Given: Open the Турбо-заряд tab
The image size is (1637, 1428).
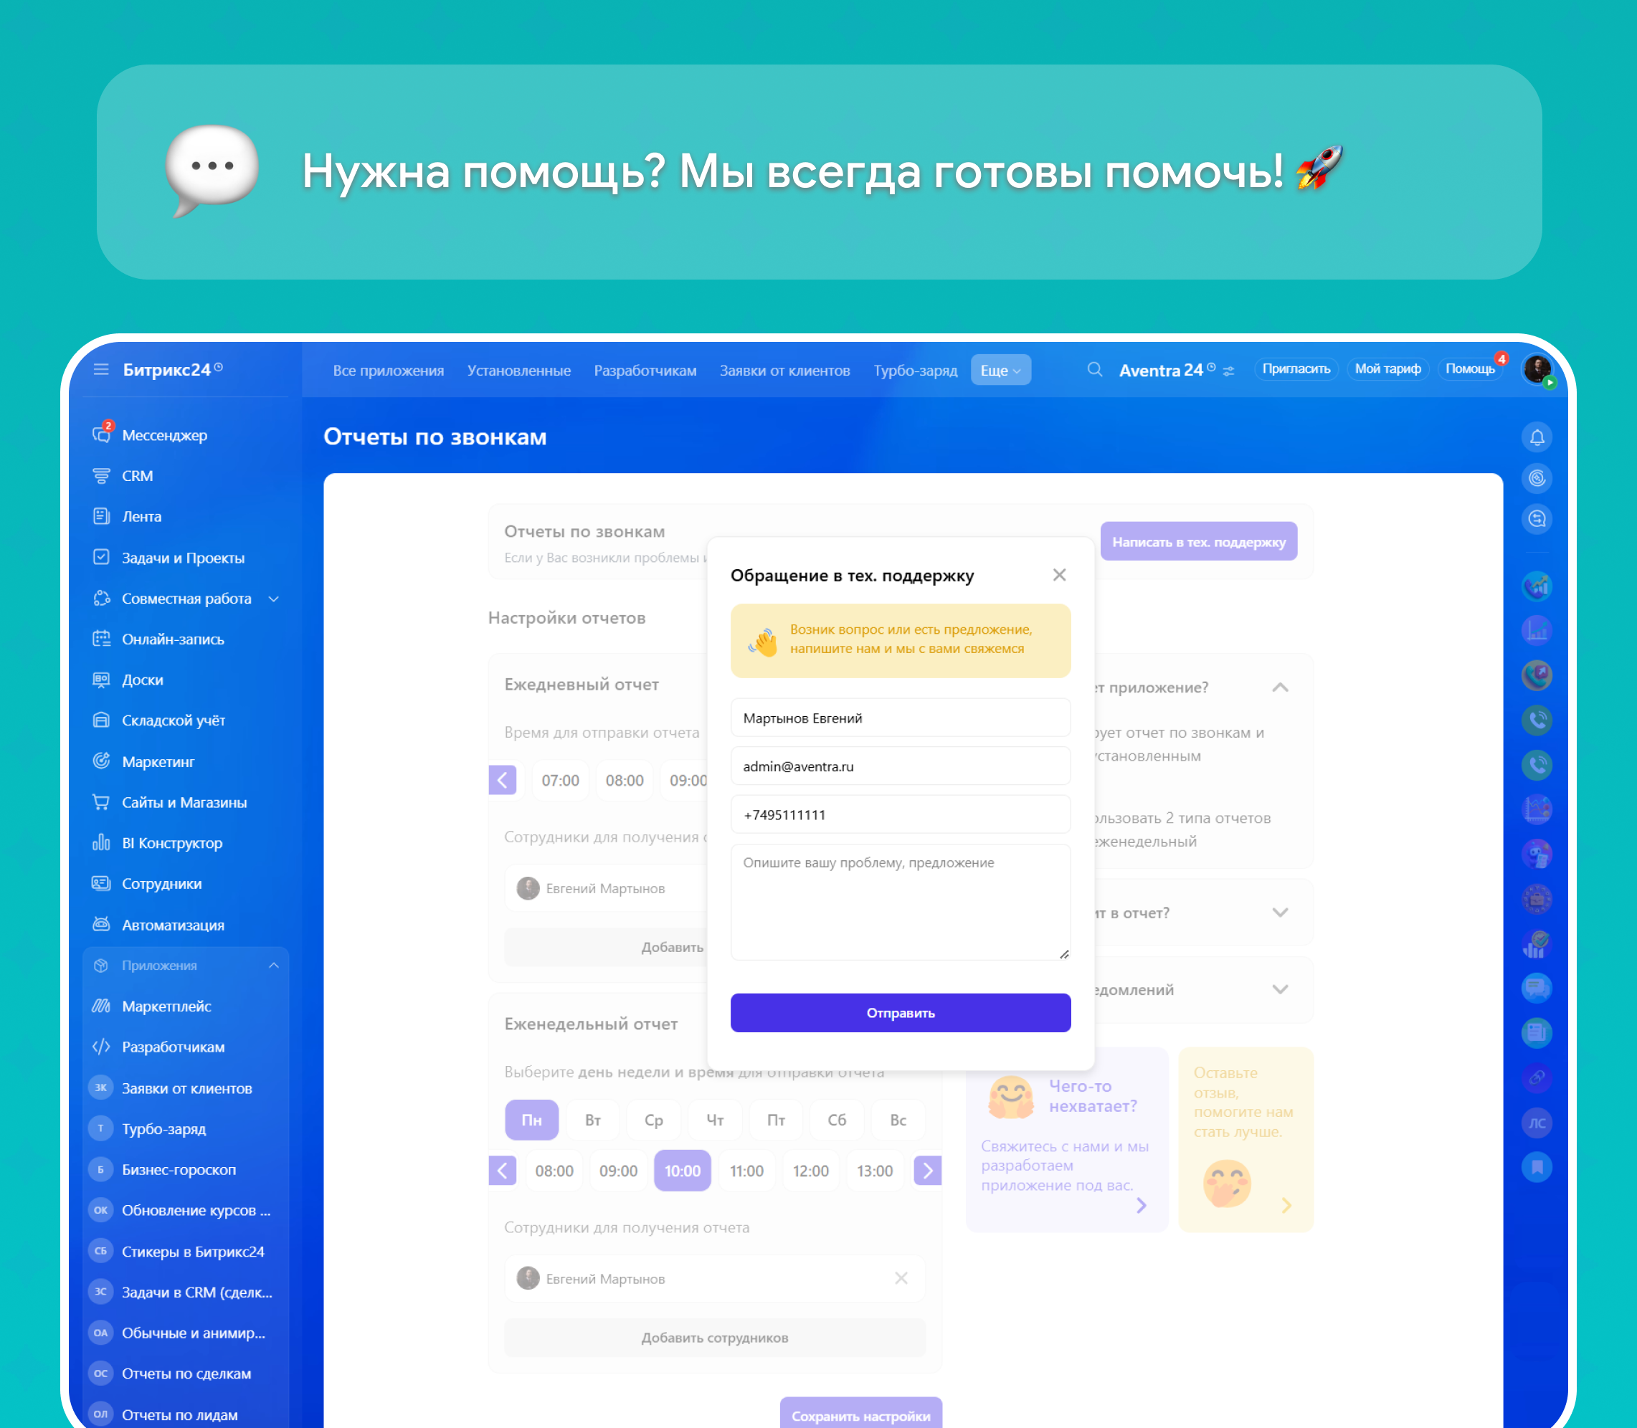Looking at the screenshot, I should coord(914,371).
